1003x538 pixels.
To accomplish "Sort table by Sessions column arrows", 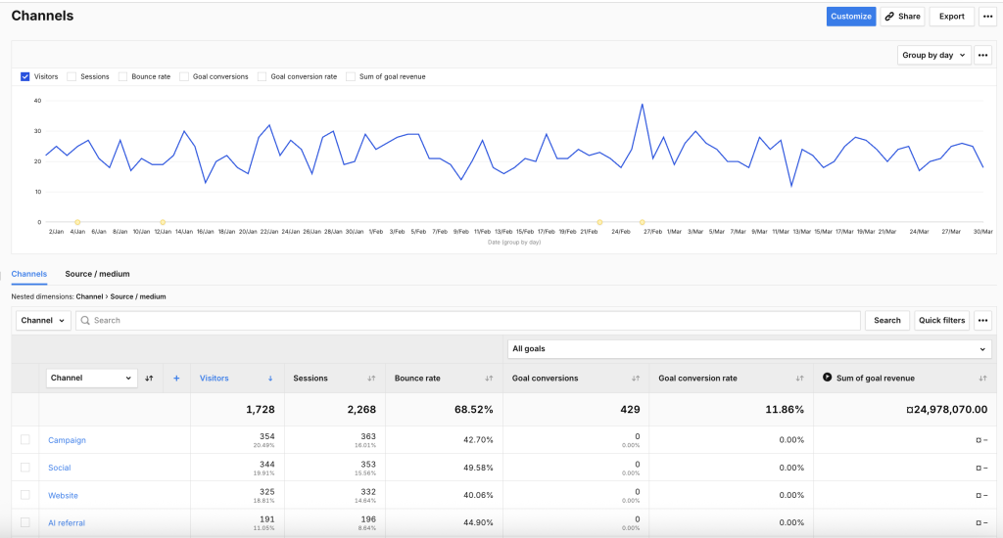I will tap(371, 378).
